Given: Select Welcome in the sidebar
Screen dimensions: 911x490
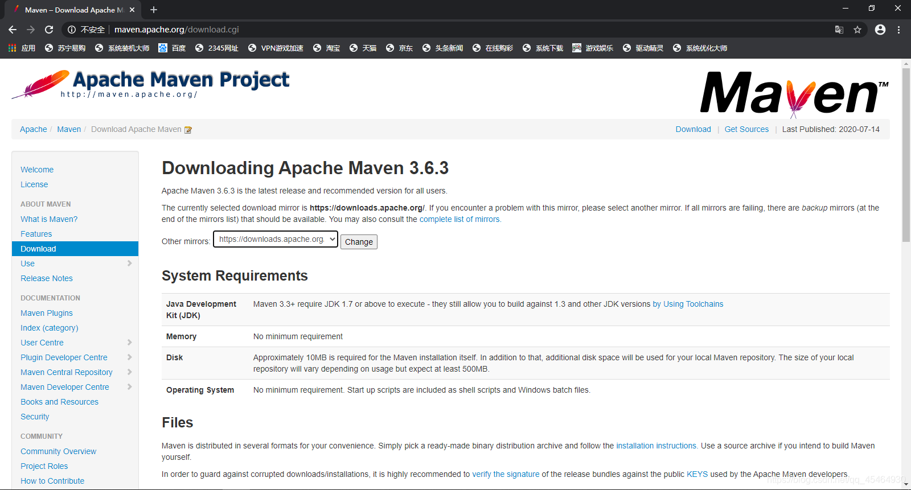Looking at the screenshot, I should click(x=37, y=170).
